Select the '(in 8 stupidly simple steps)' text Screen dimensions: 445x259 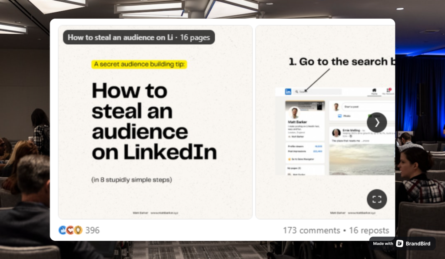point(132,180)
